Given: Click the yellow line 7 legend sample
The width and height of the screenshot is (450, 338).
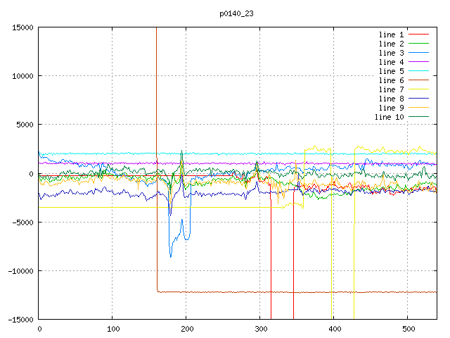Looking at the screenshot, I should (419, 89).
